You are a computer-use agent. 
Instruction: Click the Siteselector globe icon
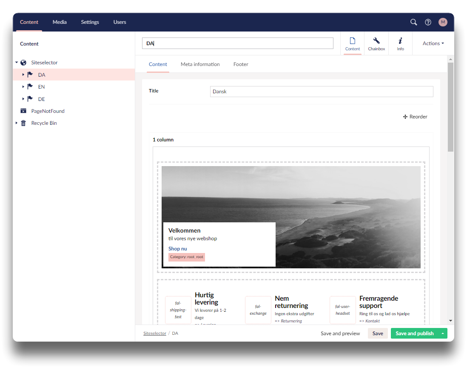pos(23,63)
